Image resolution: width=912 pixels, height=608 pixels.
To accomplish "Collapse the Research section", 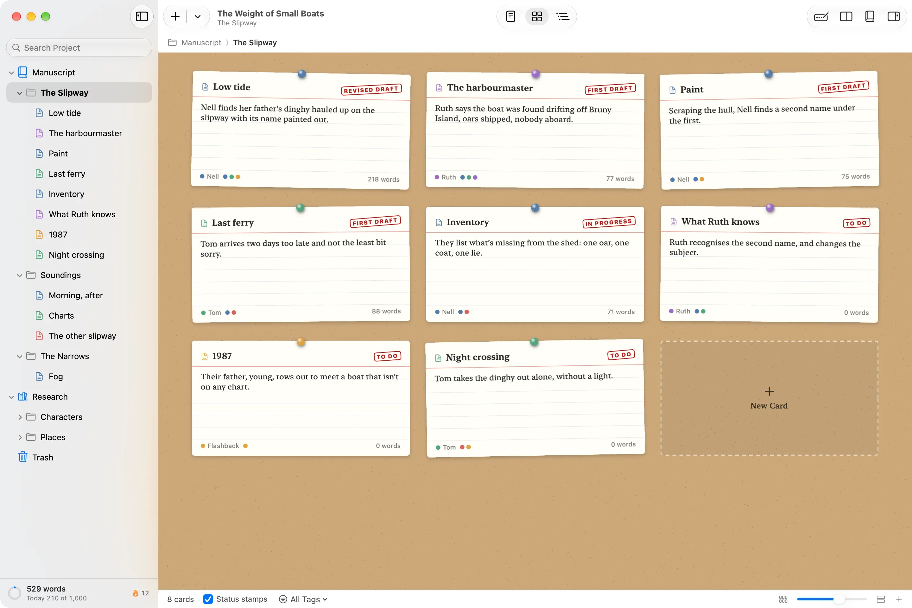I will coord(11,397).
